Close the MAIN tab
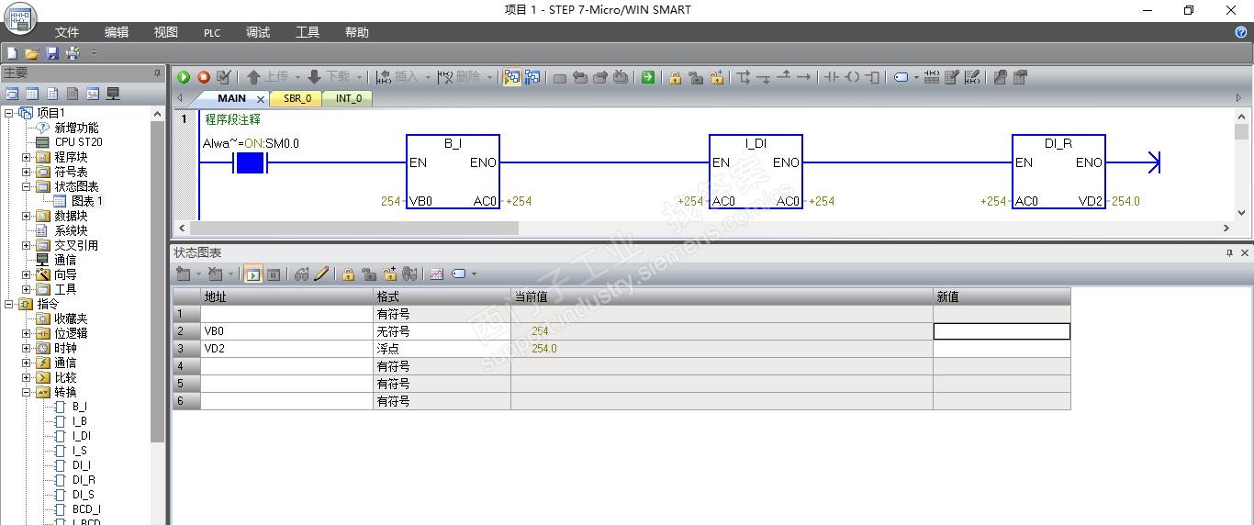The image size is (1254, 525). (260, 99)
